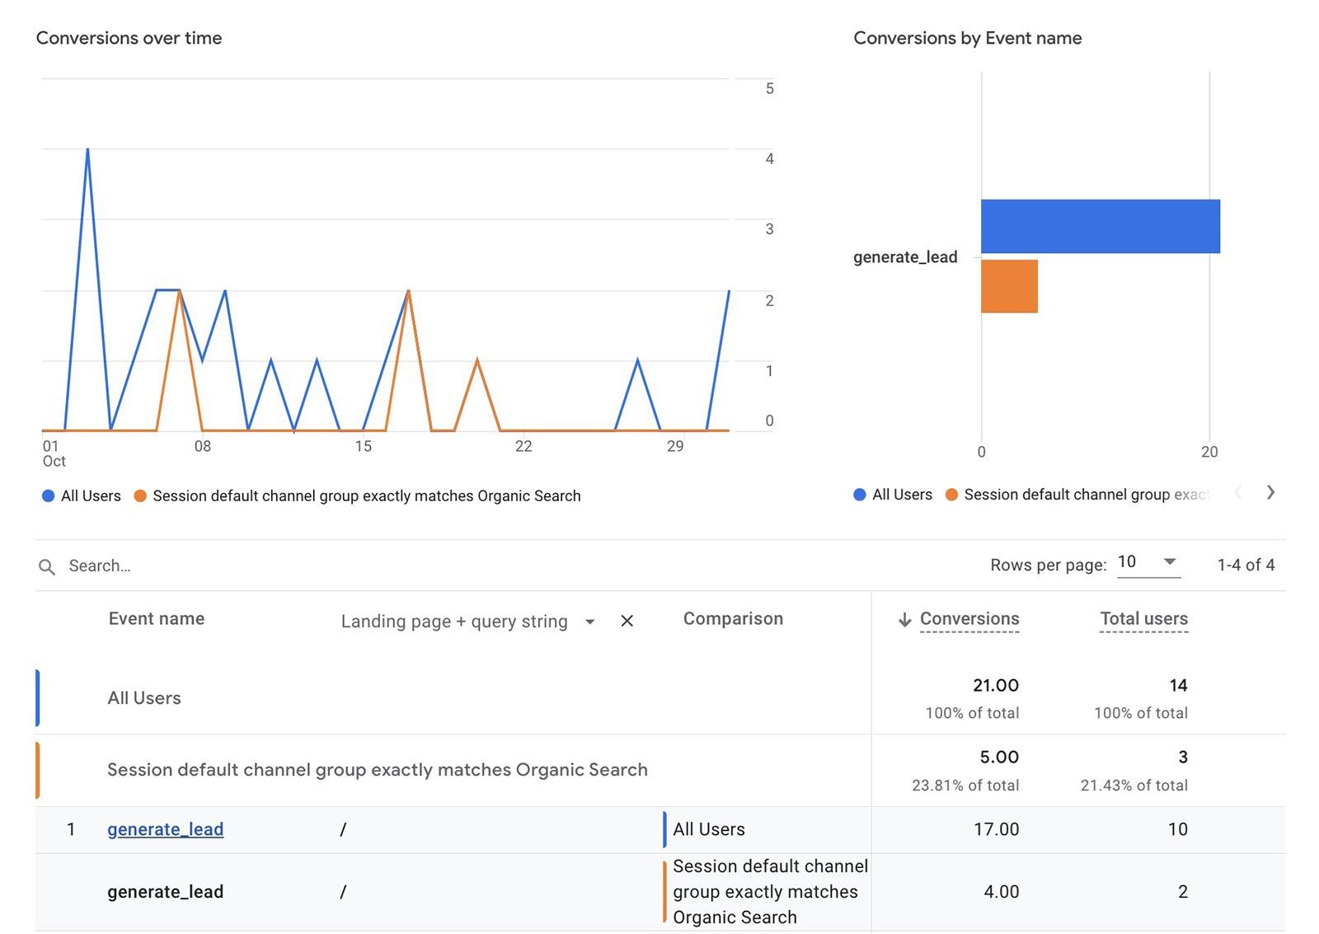Toggle All Users legend in bar chart
Image resolution: width=1319 pixels, height=934 pixels.
coord(893,495)
